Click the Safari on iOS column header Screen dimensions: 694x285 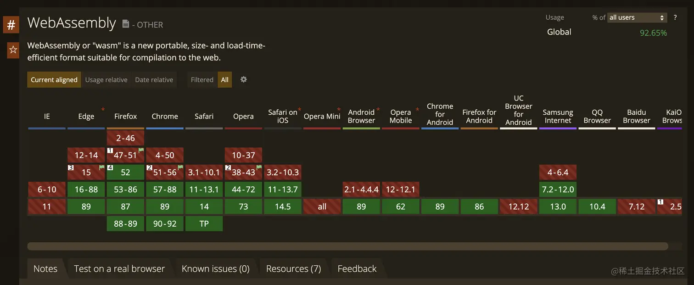(x=283, y=116)
